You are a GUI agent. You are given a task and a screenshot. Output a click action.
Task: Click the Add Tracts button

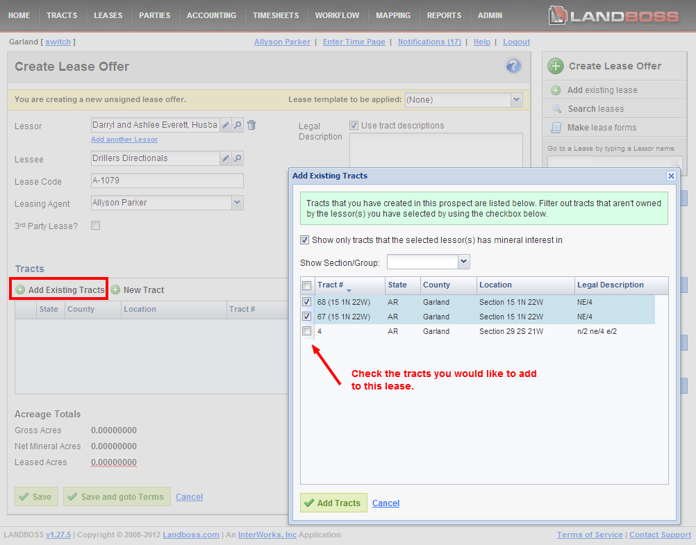[x=333, y=503]
